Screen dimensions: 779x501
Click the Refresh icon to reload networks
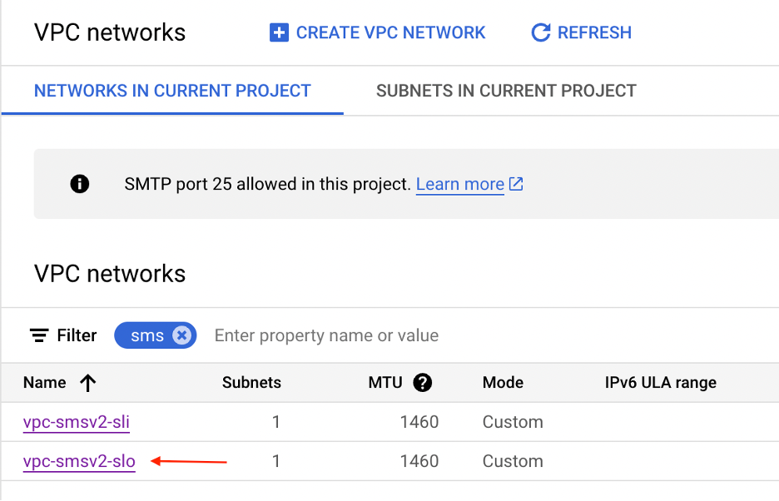pyautogui.click(x=540, y=32)
